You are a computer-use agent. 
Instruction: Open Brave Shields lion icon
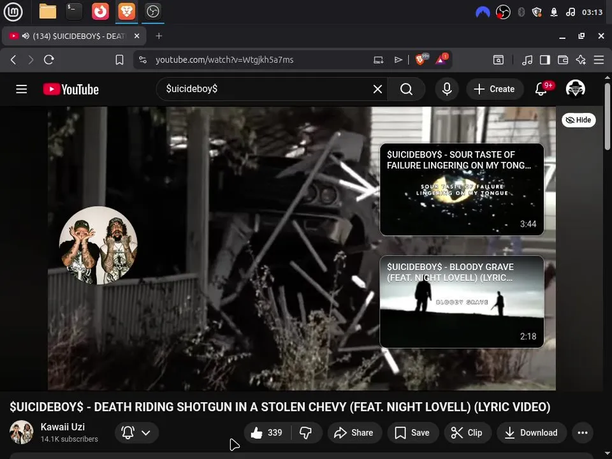pyautogui.click(x=421, y=59)
